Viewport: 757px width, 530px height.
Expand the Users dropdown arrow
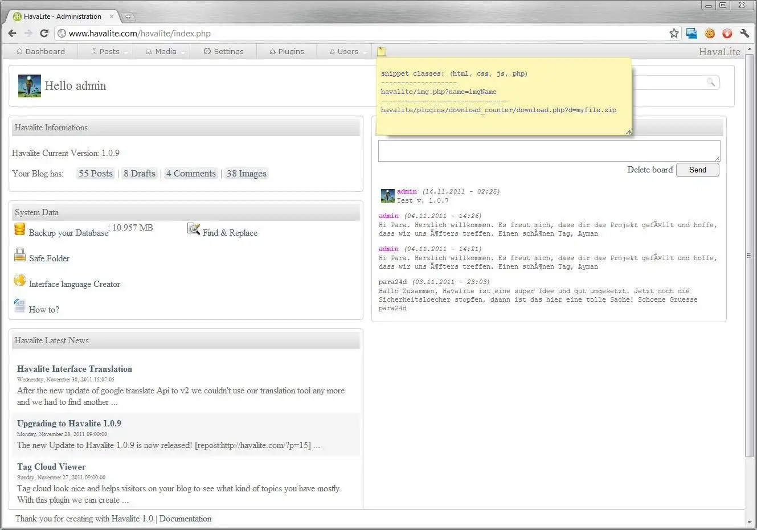click(365, 52)
